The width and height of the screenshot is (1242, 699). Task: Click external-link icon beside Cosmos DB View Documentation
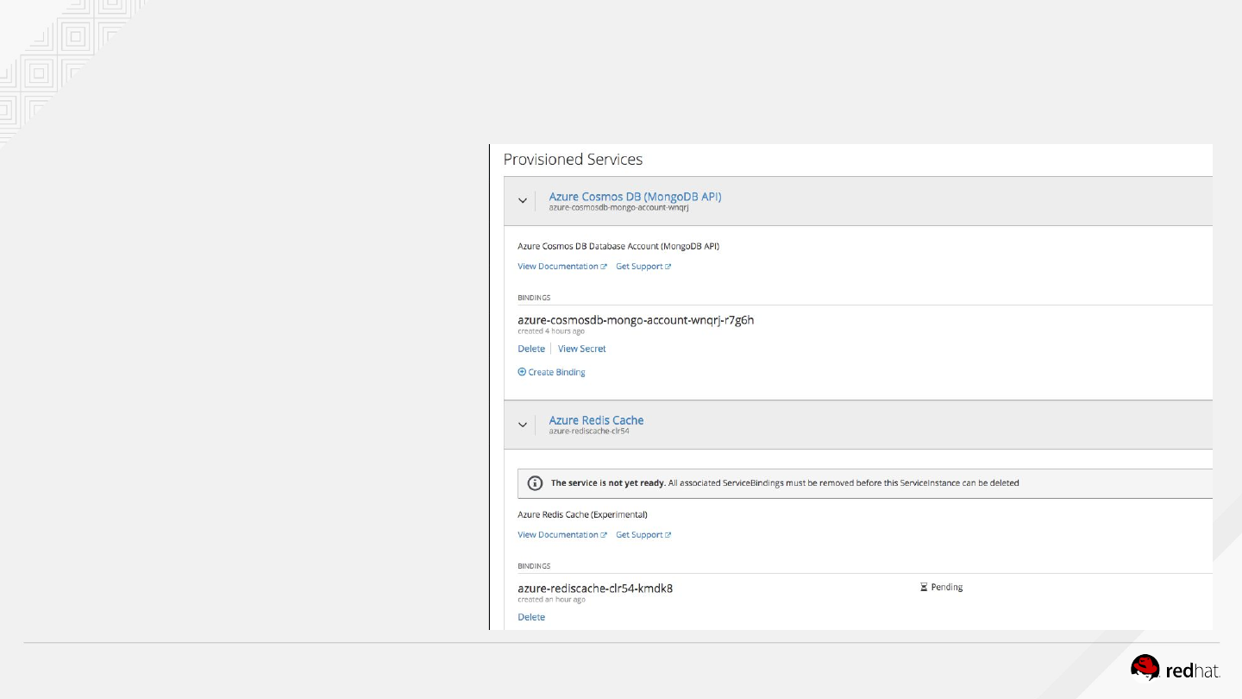604,267
